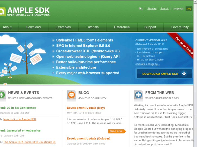The height and width of the screenshot is (147, 197).
Task: Click the scrollbar up arrow
Action: tap(195, 2)
